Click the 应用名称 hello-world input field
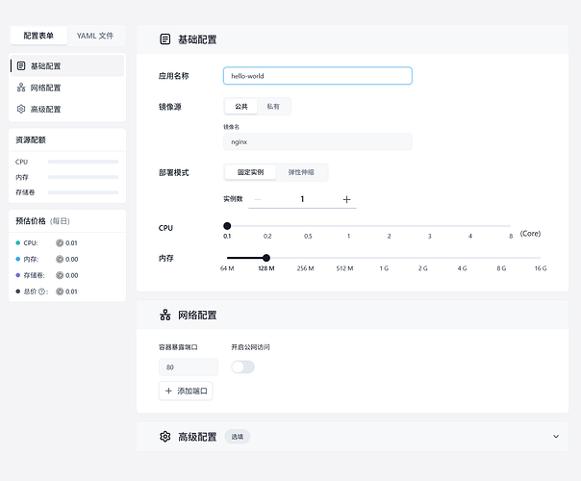The height and width of the screenshot is (481, 581). (316, 76)
